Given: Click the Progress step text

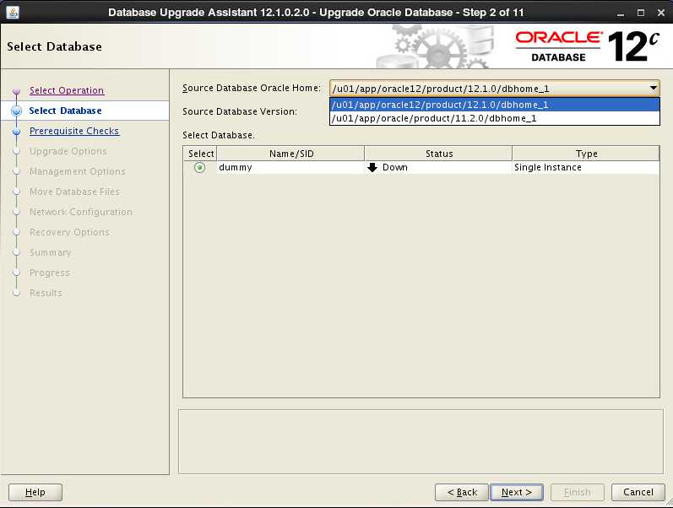Looking at the screenshot, I should tap(49, 273).
